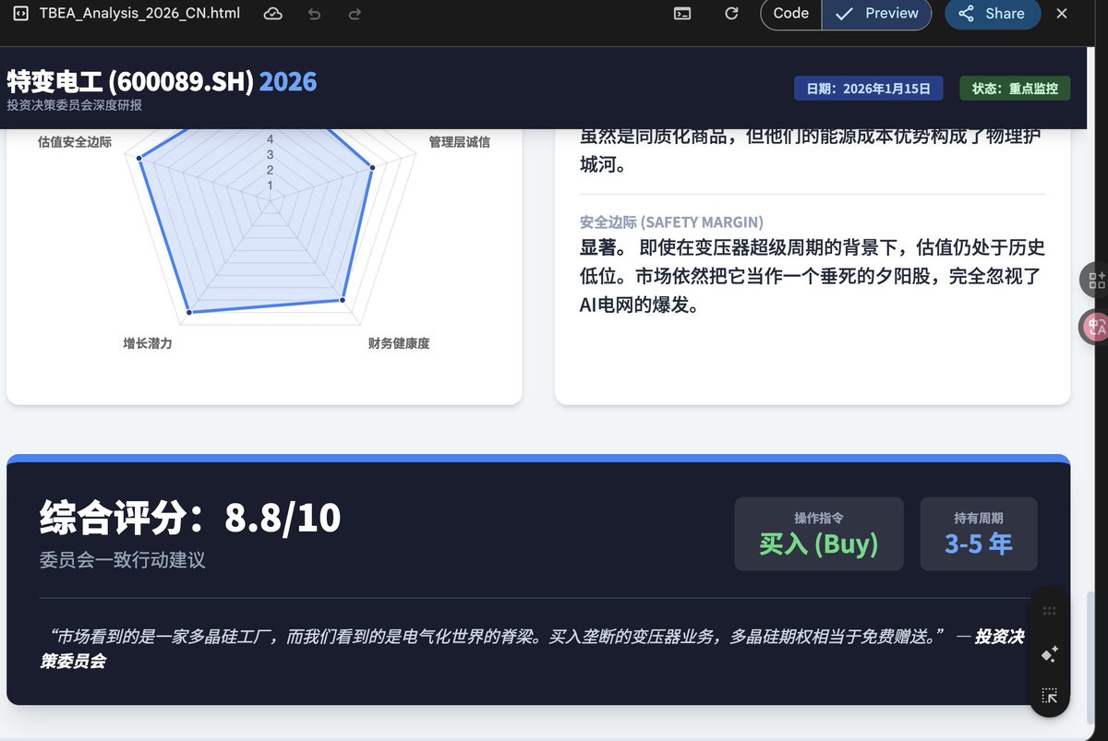Click the drag handle dots on floating toolbar

coord(1049,611)
